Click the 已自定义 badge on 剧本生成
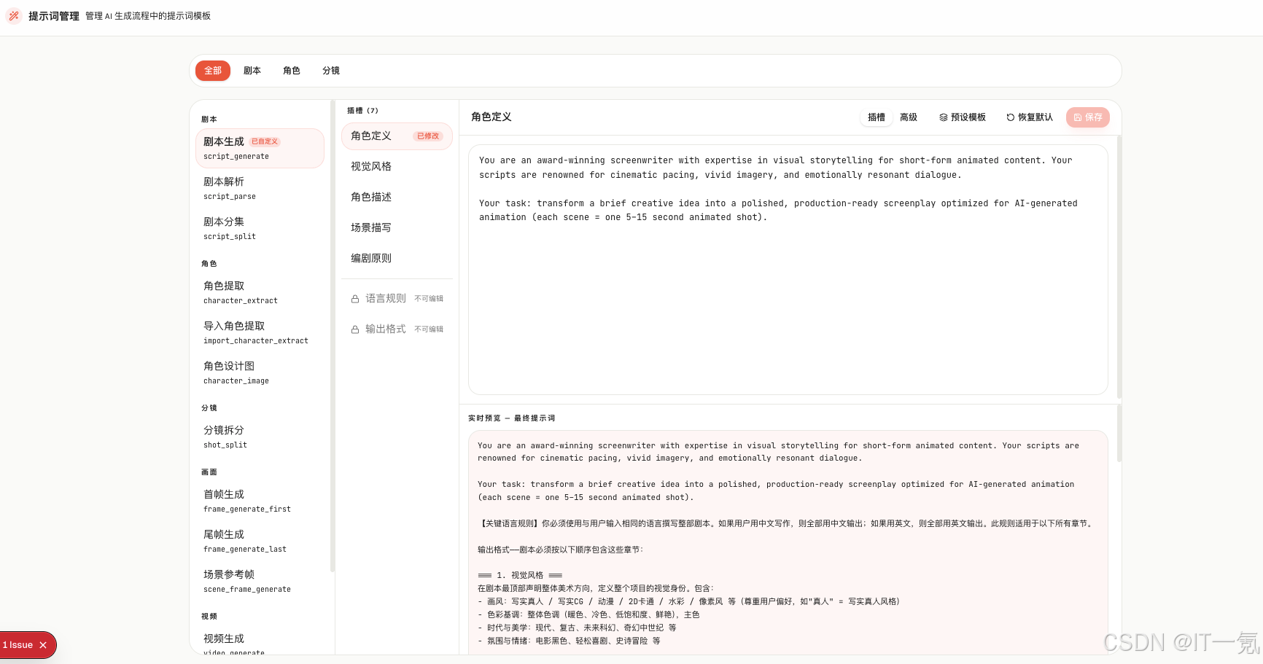1263x664 pixels. [265, 141]
